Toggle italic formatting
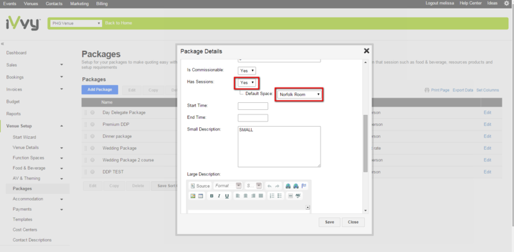Viewport: 514px width, 252px height. point(219,196)
